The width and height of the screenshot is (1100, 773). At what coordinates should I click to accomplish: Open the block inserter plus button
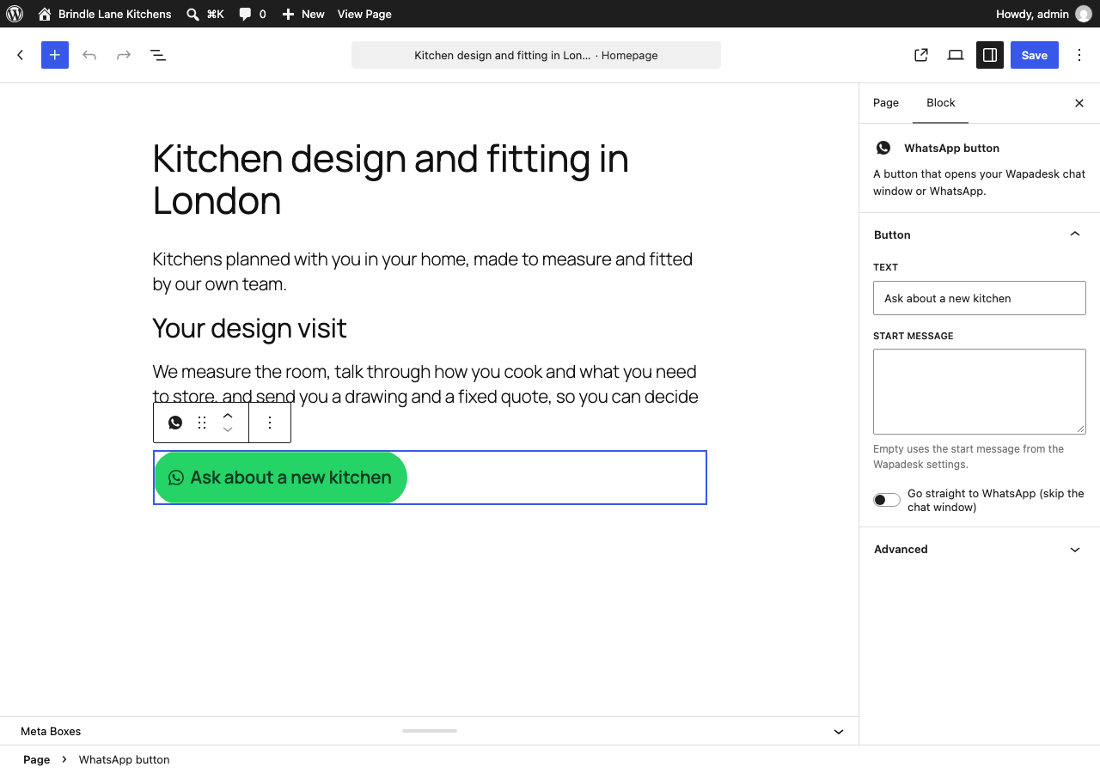(55, 55)
